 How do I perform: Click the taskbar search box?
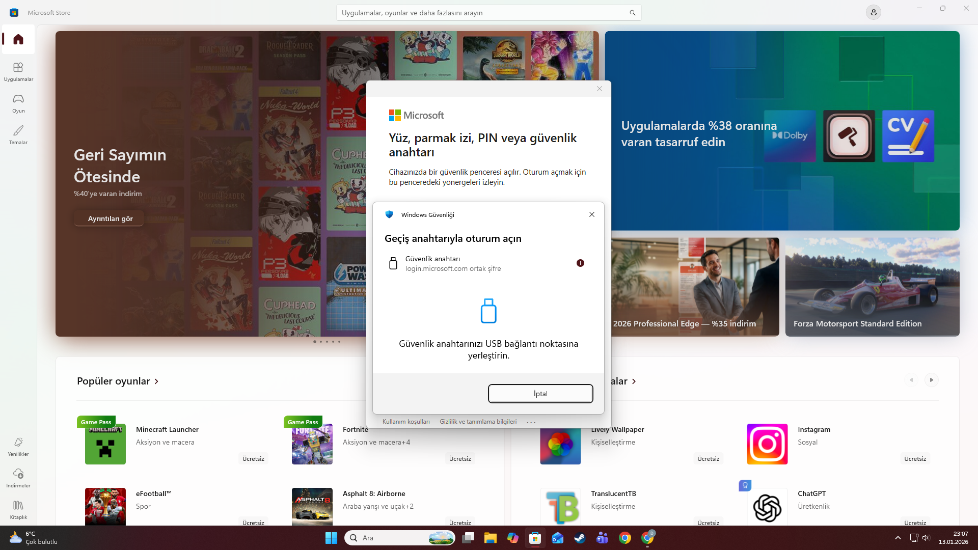tap(400, 538)
